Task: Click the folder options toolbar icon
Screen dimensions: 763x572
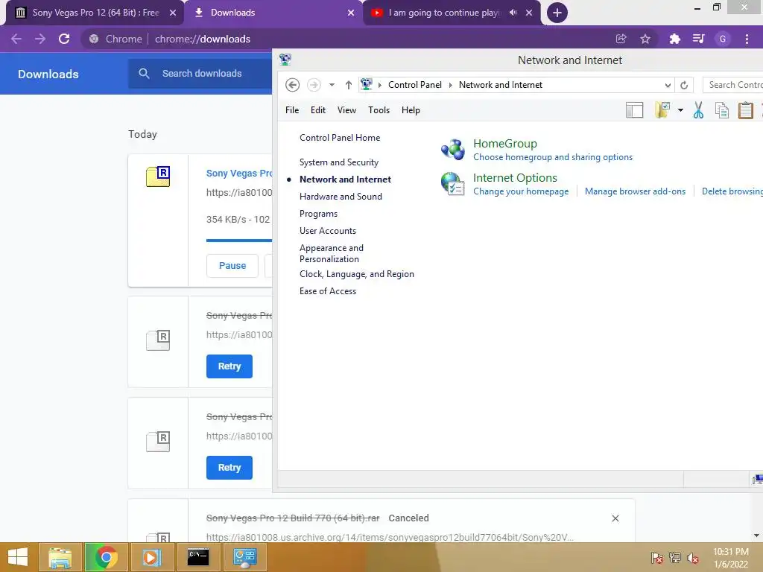Action: click(662, 110)
